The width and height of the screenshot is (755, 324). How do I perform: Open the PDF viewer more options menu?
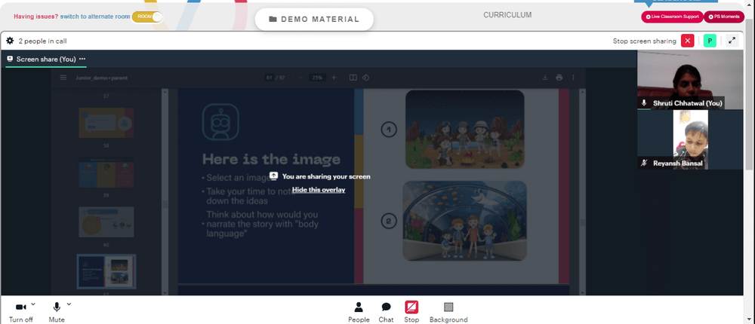(x=573, y=78)
